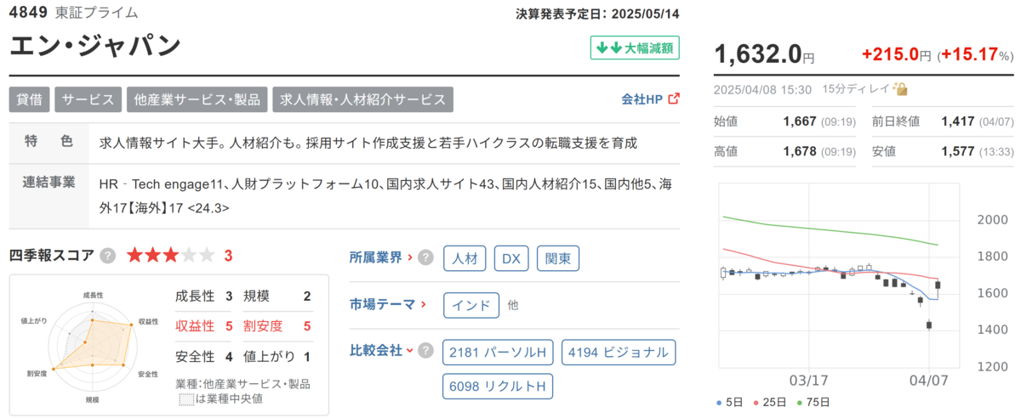Click the stock code 4849

pyautogui.click(x=28, y=13)
